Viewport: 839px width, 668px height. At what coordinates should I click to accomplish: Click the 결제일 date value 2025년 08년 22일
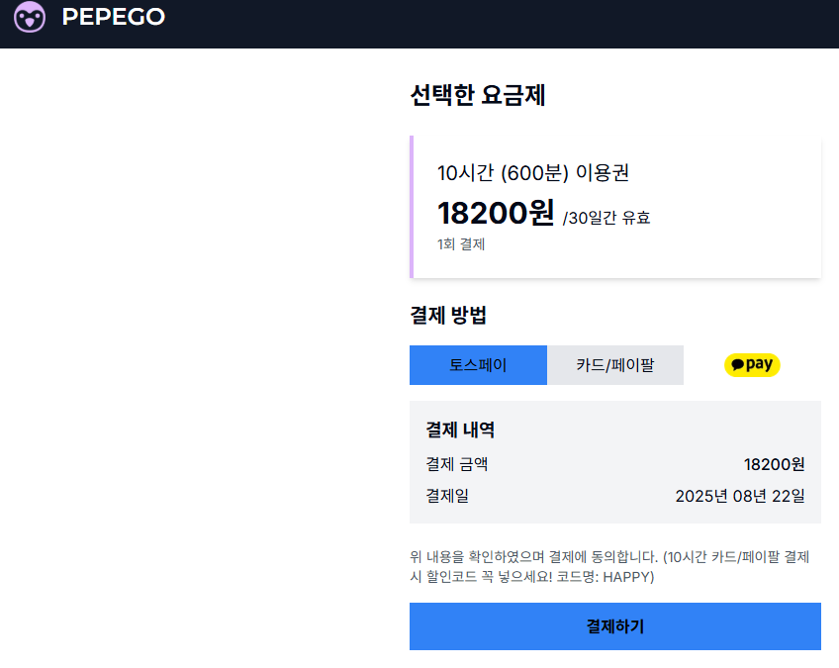[x=740, y=496]
